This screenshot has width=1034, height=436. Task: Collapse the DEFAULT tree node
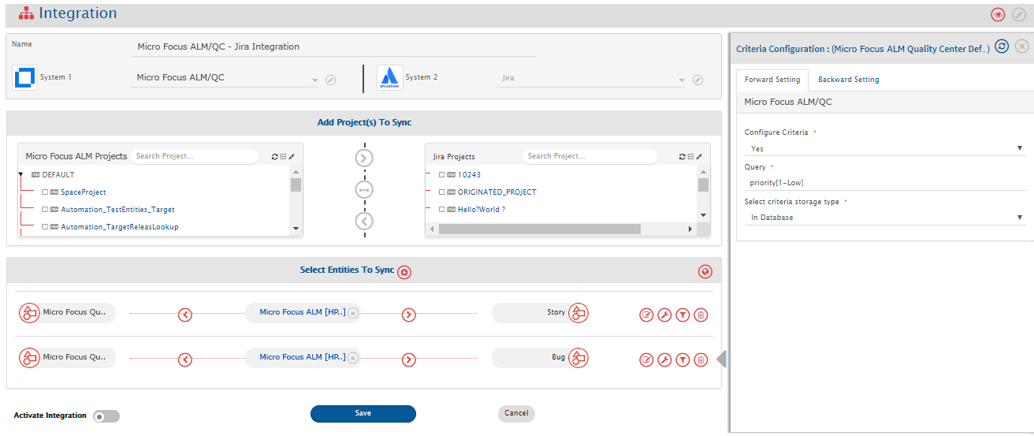[x=20, y=174]
